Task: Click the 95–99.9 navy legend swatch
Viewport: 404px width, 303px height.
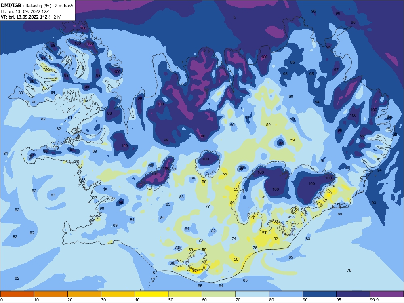Action: (353, 294)
